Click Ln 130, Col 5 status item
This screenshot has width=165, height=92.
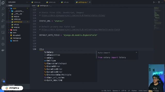coord(106,91)
